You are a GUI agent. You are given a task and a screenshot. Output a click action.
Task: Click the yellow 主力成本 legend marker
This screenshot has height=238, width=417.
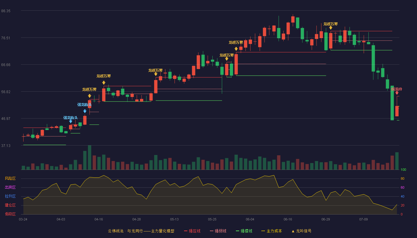[x=263, y=231]
